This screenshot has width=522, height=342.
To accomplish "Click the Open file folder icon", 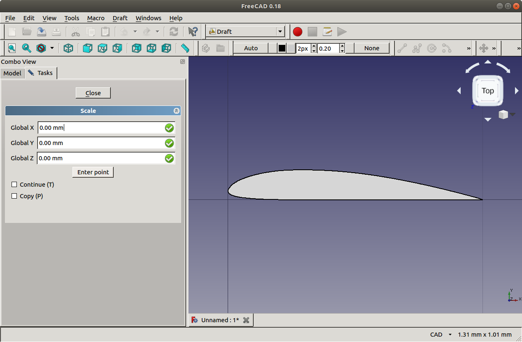I will coord(27,32).
